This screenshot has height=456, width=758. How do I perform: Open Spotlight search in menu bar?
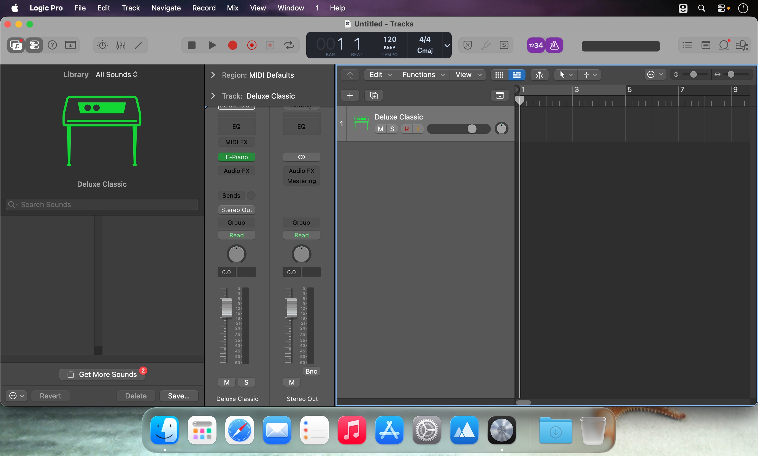pos(702,8)
